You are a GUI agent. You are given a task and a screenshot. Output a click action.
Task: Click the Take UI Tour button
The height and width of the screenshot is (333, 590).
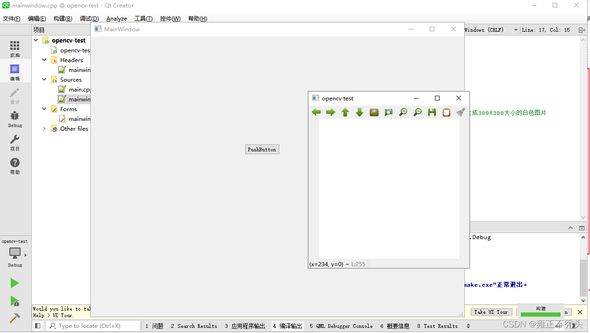tap(490, 312)
